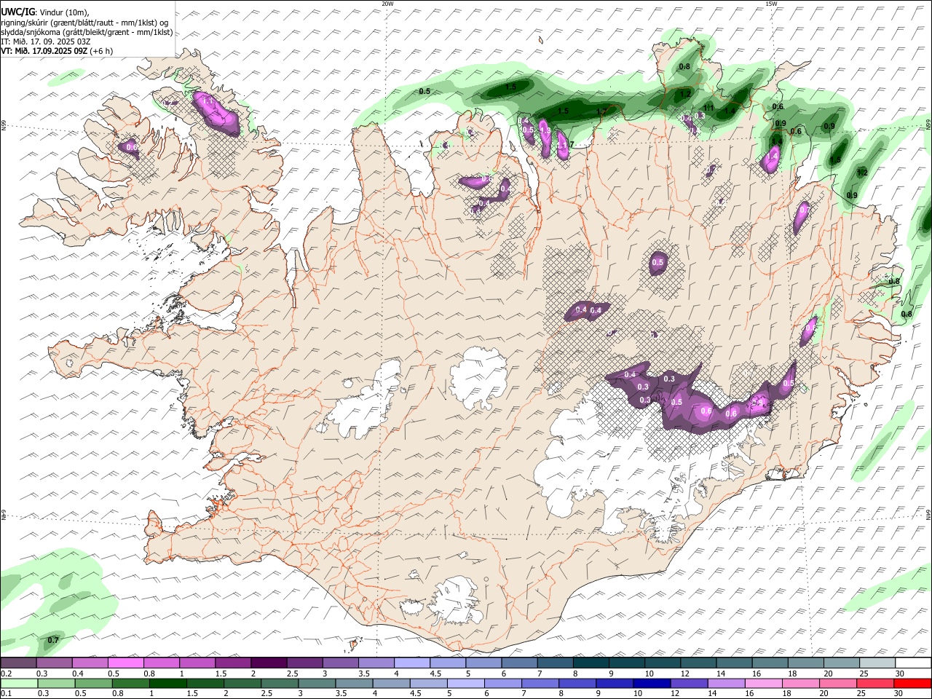Click the '0.1' label under the lower scale
The image size is (932, 699).
tap(6, 694)
